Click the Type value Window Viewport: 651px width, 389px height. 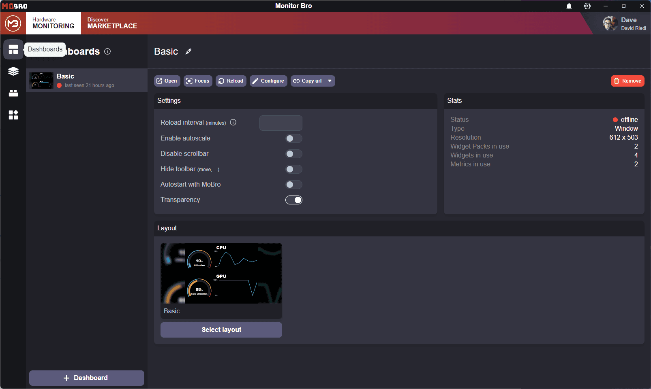[x=626, y=128]
